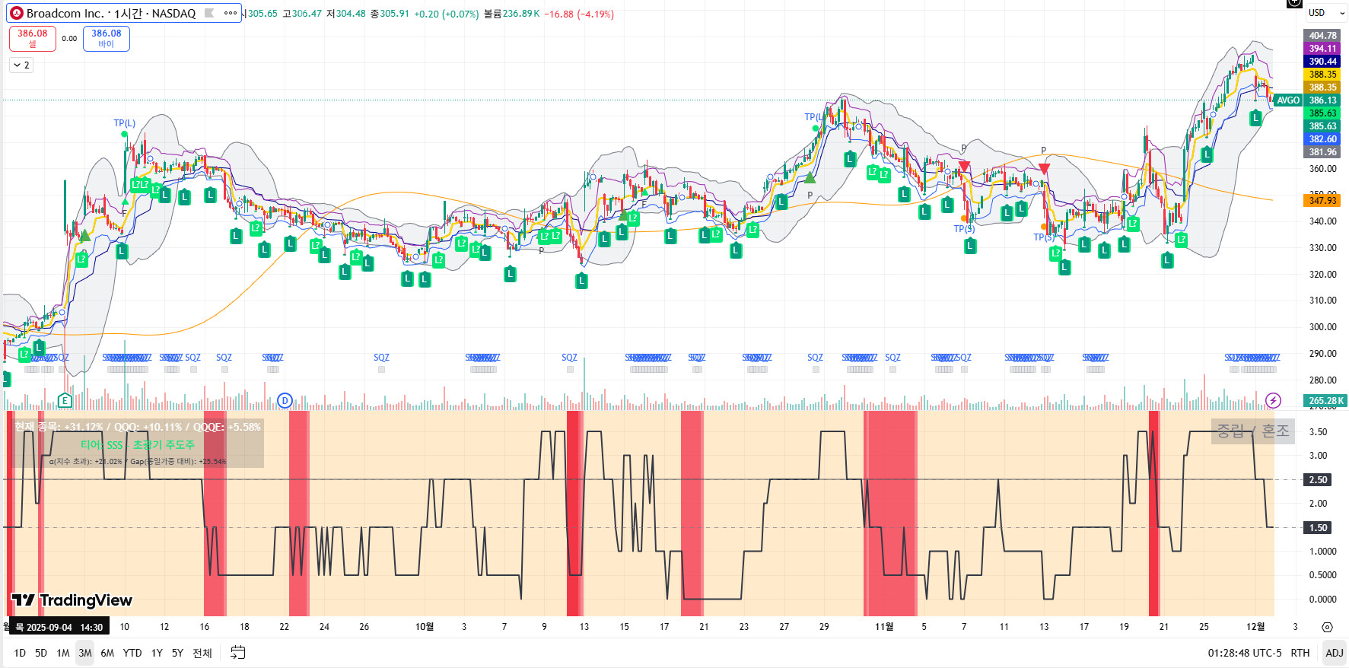Click the 347.93 orange price label

click(x=1323, y=201)
